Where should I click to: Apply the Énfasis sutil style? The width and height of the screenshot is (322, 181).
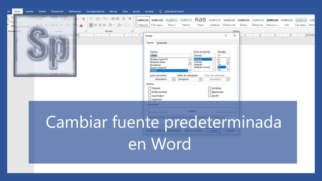tap(229, 22)
